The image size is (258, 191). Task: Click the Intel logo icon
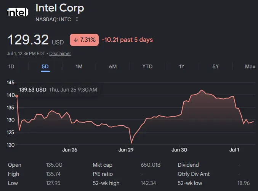tap(18, 12)
